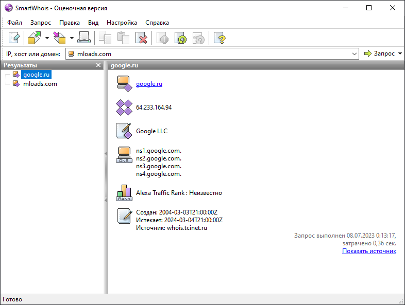The width and height of the screenshot is (405, 305).
Task: Click the open/load results toolbar icon
Action: 35,38
